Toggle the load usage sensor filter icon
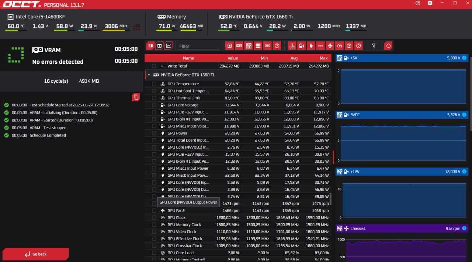 [x=349, y=46]
